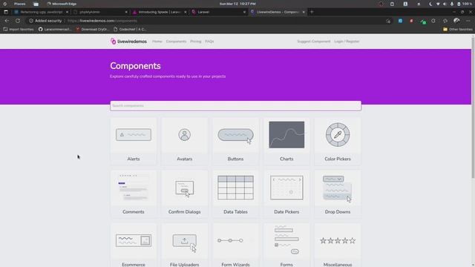Go back with the browser back arrow

7,21
